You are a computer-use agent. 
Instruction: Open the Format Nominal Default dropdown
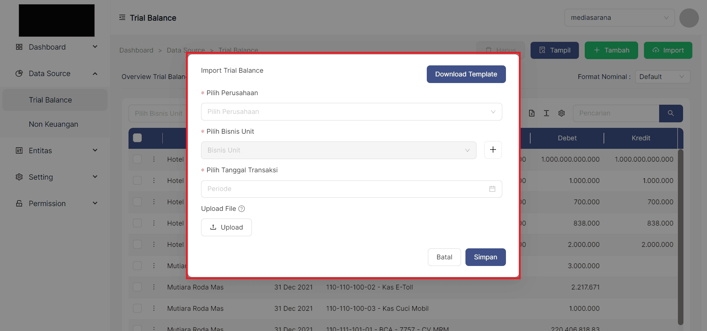tap(662, 77)
